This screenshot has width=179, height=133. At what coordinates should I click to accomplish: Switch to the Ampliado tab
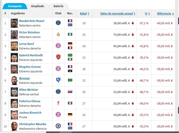pyautogui.click(x=37, y=6)
